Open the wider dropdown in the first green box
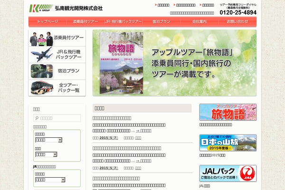 coord(49,140)
